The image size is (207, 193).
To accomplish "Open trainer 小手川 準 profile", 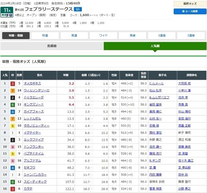I will (185, 90).
